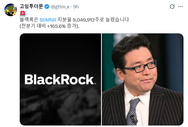Open the post via the 9h timestamp
This screenshot has height=127, width=188.
coord(76,7)
